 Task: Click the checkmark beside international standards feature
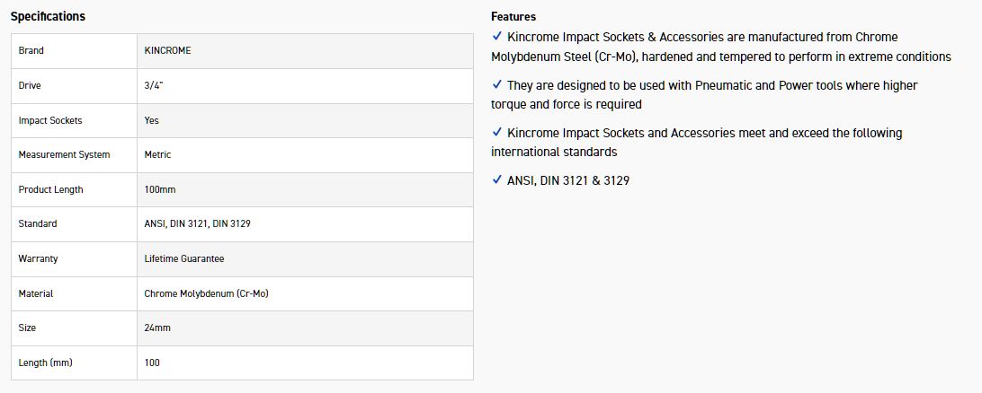[x=497, y=133]
